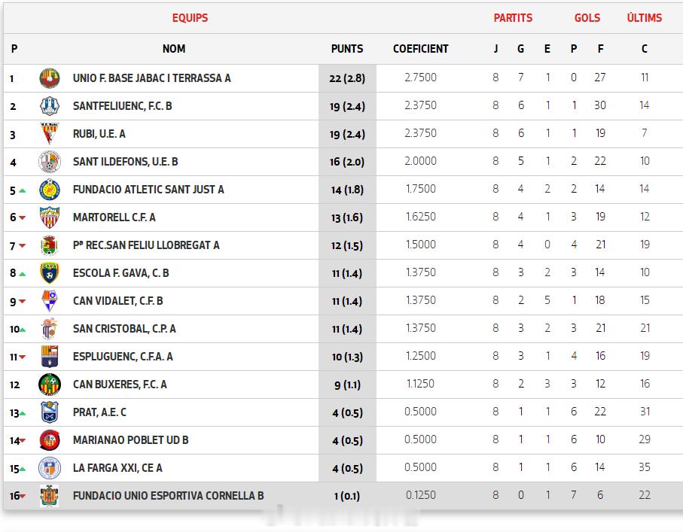
Task: Click the green up arrow at position 5
Action: click(x=23, y=190)
